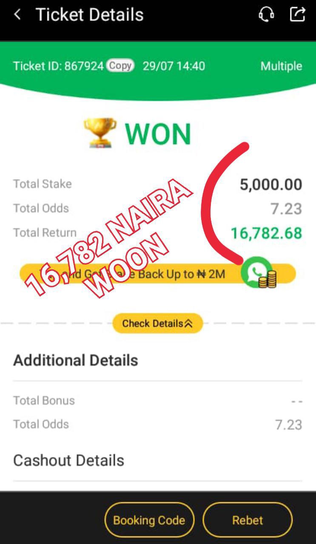Open customer support headset icon
316x544 pixels.
(x=266, y=14)
